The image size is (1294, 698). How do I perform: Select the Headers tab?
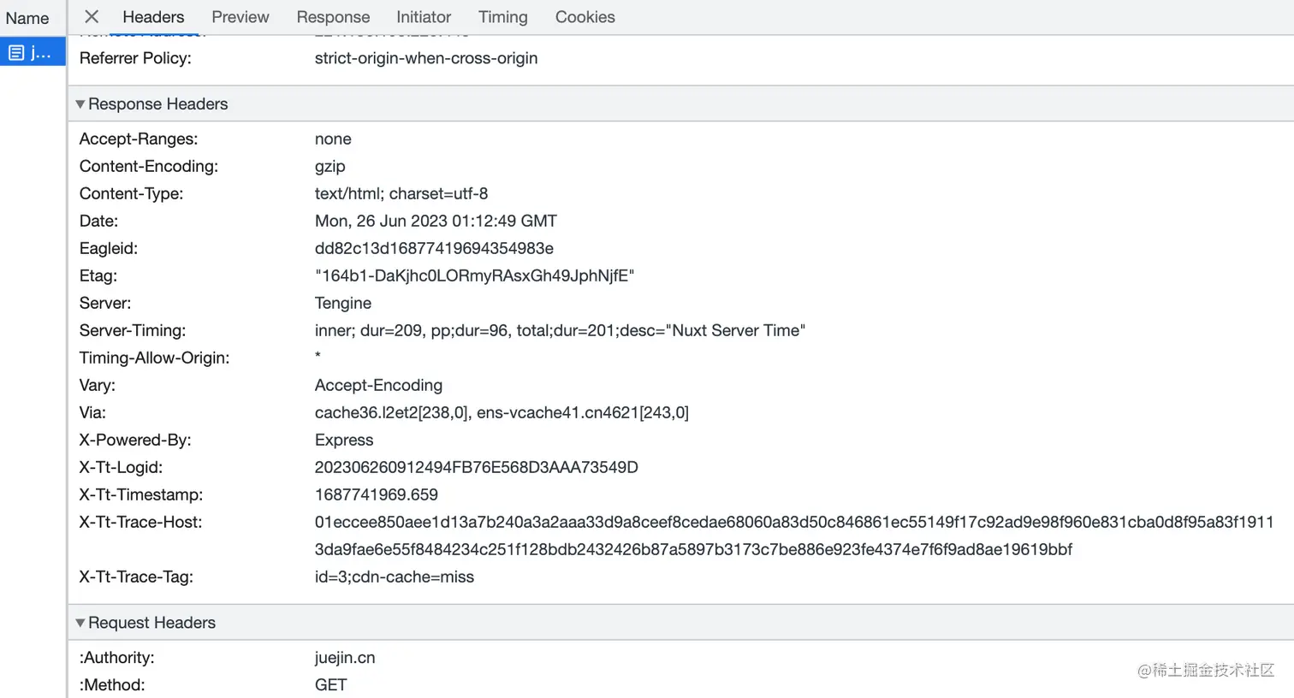[153, 17]
